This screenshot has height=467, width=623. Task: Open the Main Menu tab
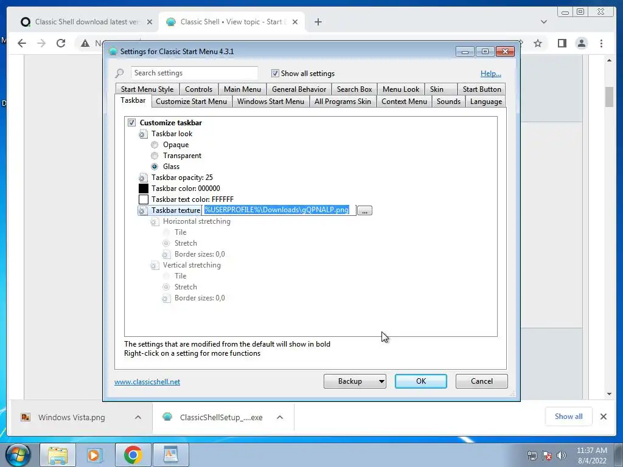(242, 89)
